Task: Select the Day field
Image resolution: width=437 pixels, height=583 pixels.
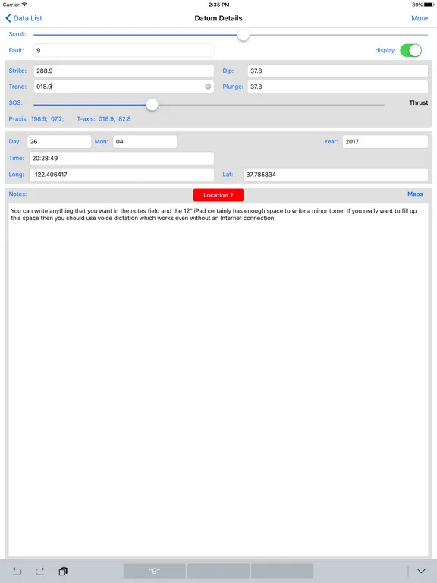Action: (59, 142)
